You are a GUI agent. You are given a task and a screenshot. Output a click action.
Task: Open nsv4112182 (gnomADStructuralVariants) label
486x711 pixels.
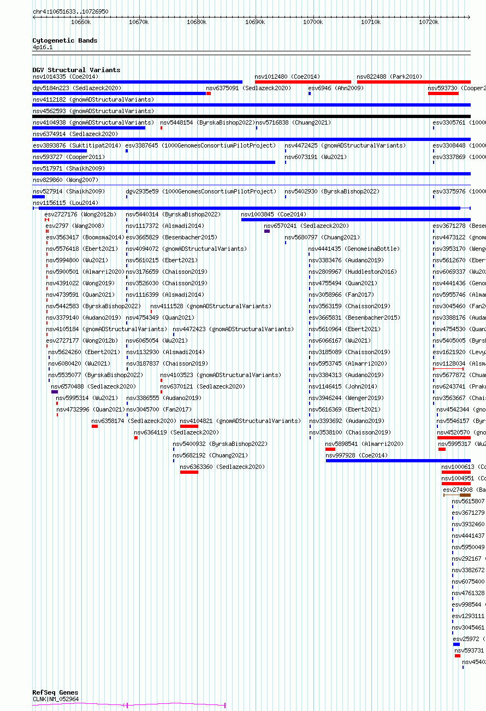coord(93,99)
